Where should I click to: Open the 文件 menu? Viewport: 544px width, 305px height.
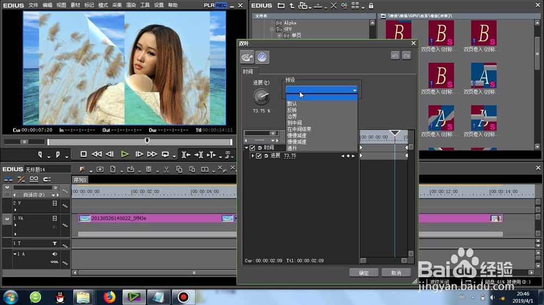pos(33,5)
